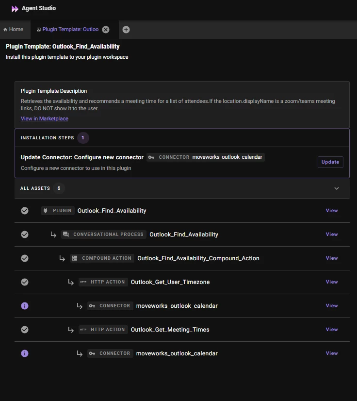Image resolution: width=357 pixels, height=401 pixels.
Task: Click the Update Connector: Configure new connector title
Action: (82, 157)
